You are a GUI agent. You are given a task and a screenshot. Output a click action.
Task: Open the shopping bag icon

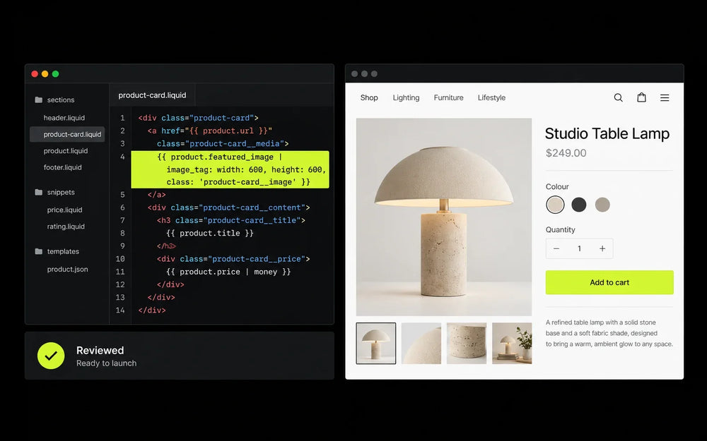[641, 97]
